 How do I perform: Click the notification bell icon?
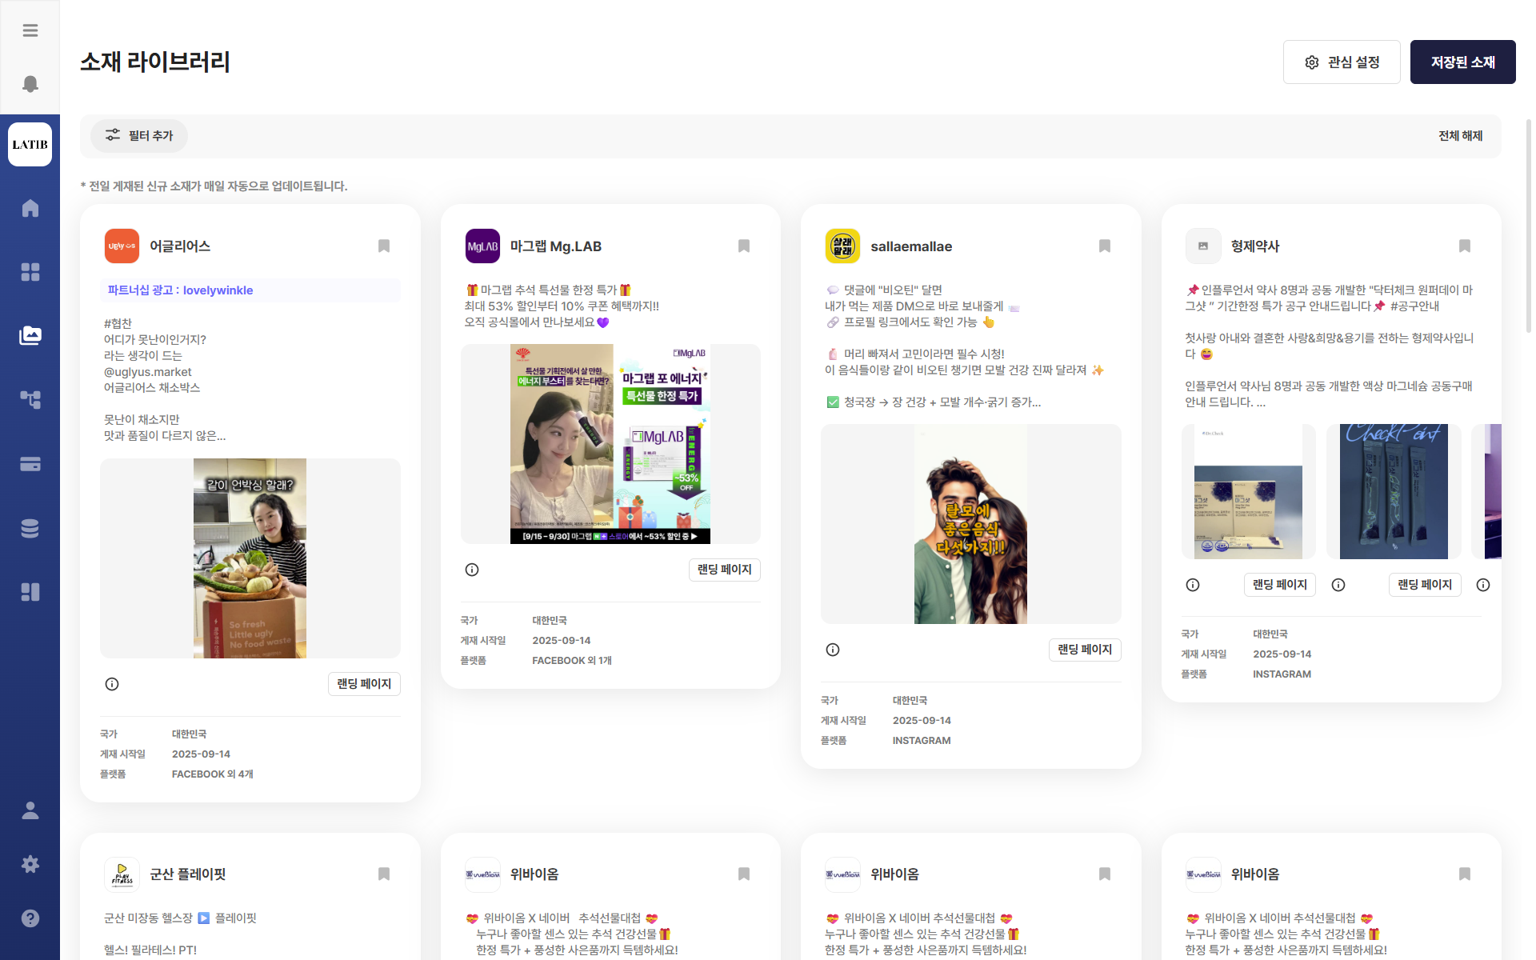(x=30, y=84)
